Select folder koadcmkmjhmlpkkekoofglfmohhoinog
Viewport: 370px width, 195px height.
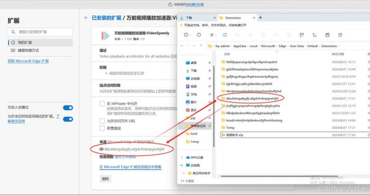[251, 121]
